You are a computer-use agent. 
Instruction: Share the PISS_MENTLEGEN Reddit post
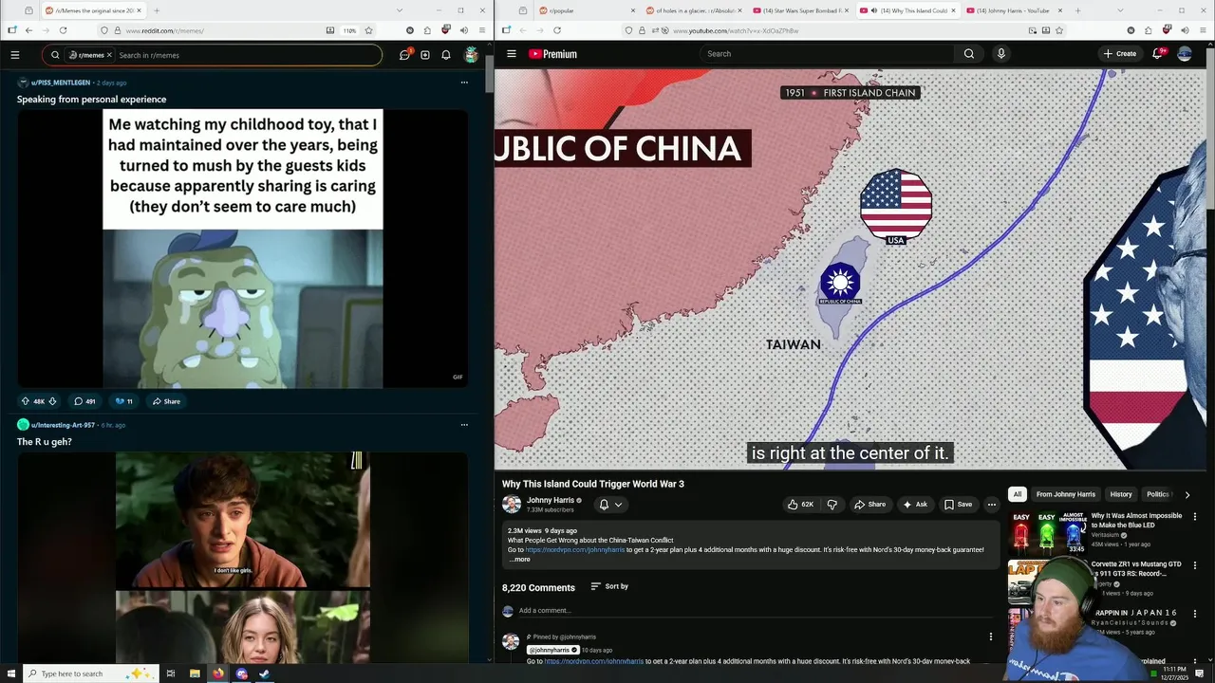pyautogui.click(x=166, y=401)
